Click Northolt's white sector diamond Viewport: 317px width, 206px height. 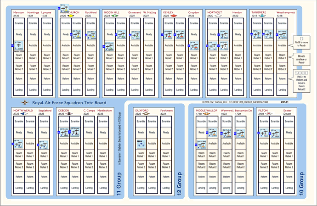click(218, 16)
